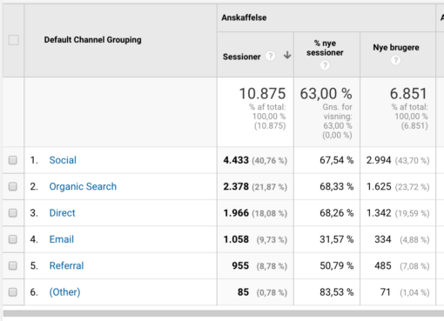This screenshot has height=321, width=444.
Task: Click help icon under % nye sessioner
Action: 325,65
